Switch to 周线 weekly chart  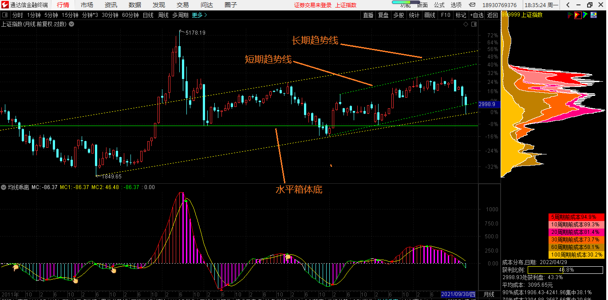(163, 15)
